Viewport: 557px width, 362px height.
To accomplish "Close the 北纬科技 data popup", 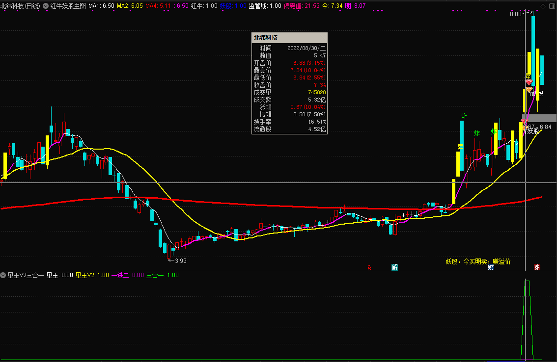I will click(323, 38).
